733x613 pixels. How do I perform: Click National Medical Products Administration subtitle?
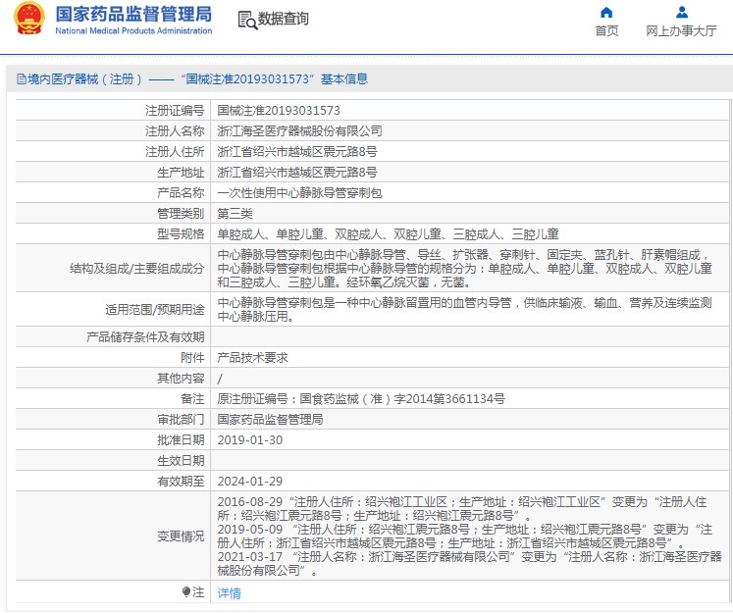(x=133, y=30)
